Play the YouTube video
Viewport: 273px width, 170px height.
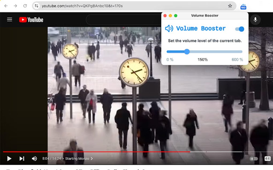point(9,159)
